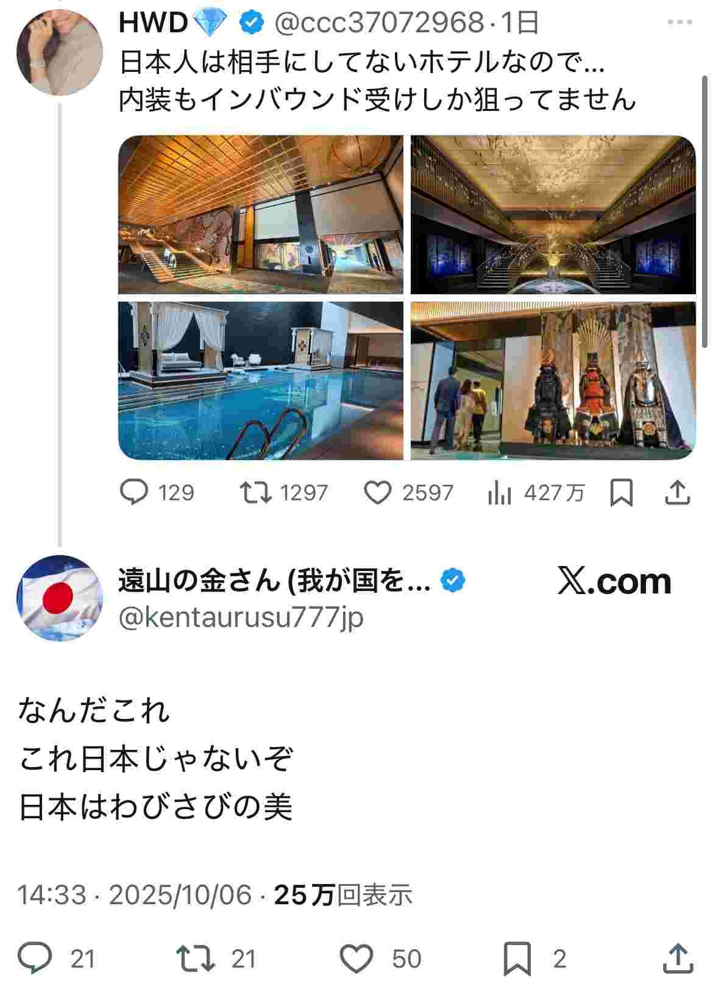713x995 pixels.
Task: Open the samurai armor display photo
Action: [553, 380]
